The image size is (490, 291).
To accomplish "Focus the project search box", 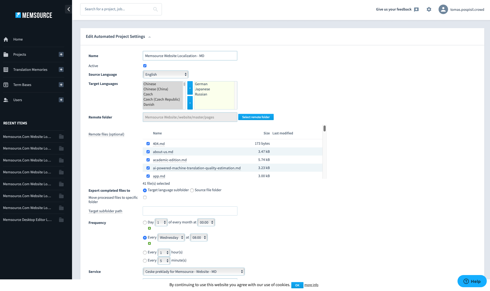I will click(121, 9).
